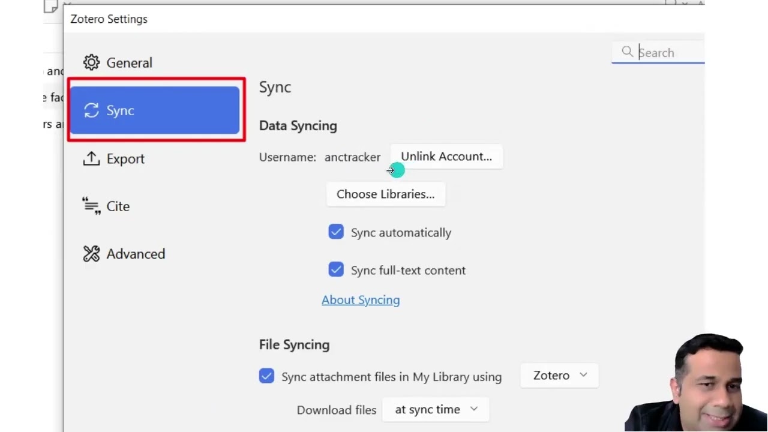Toggle Sync attachment files in My Library
The image size is (768, 432).
tap(266, 376)
